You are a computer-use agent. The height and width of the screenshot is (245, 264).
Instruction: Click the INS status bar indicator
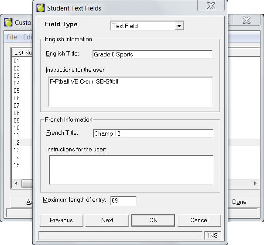213,235
